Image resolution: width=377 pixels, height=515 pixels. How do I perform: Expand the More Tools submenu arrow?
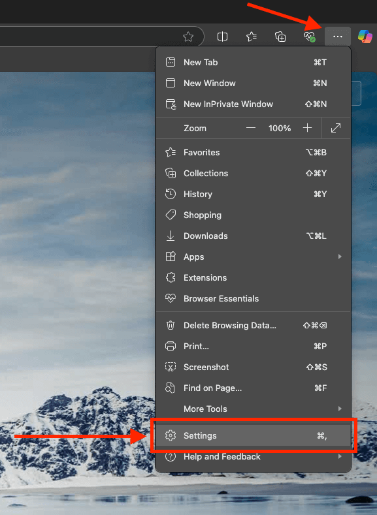tap(340, 409)
